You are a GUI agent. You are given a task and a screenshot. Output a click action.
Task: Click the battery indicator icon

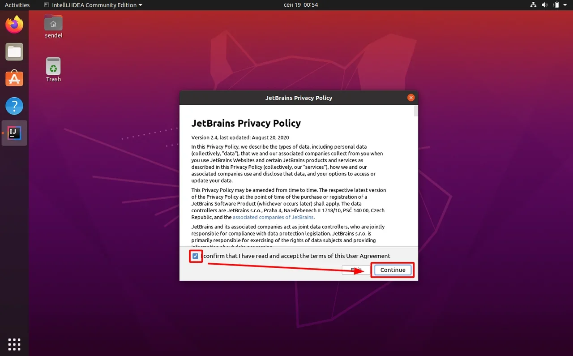tap(556, 5)
